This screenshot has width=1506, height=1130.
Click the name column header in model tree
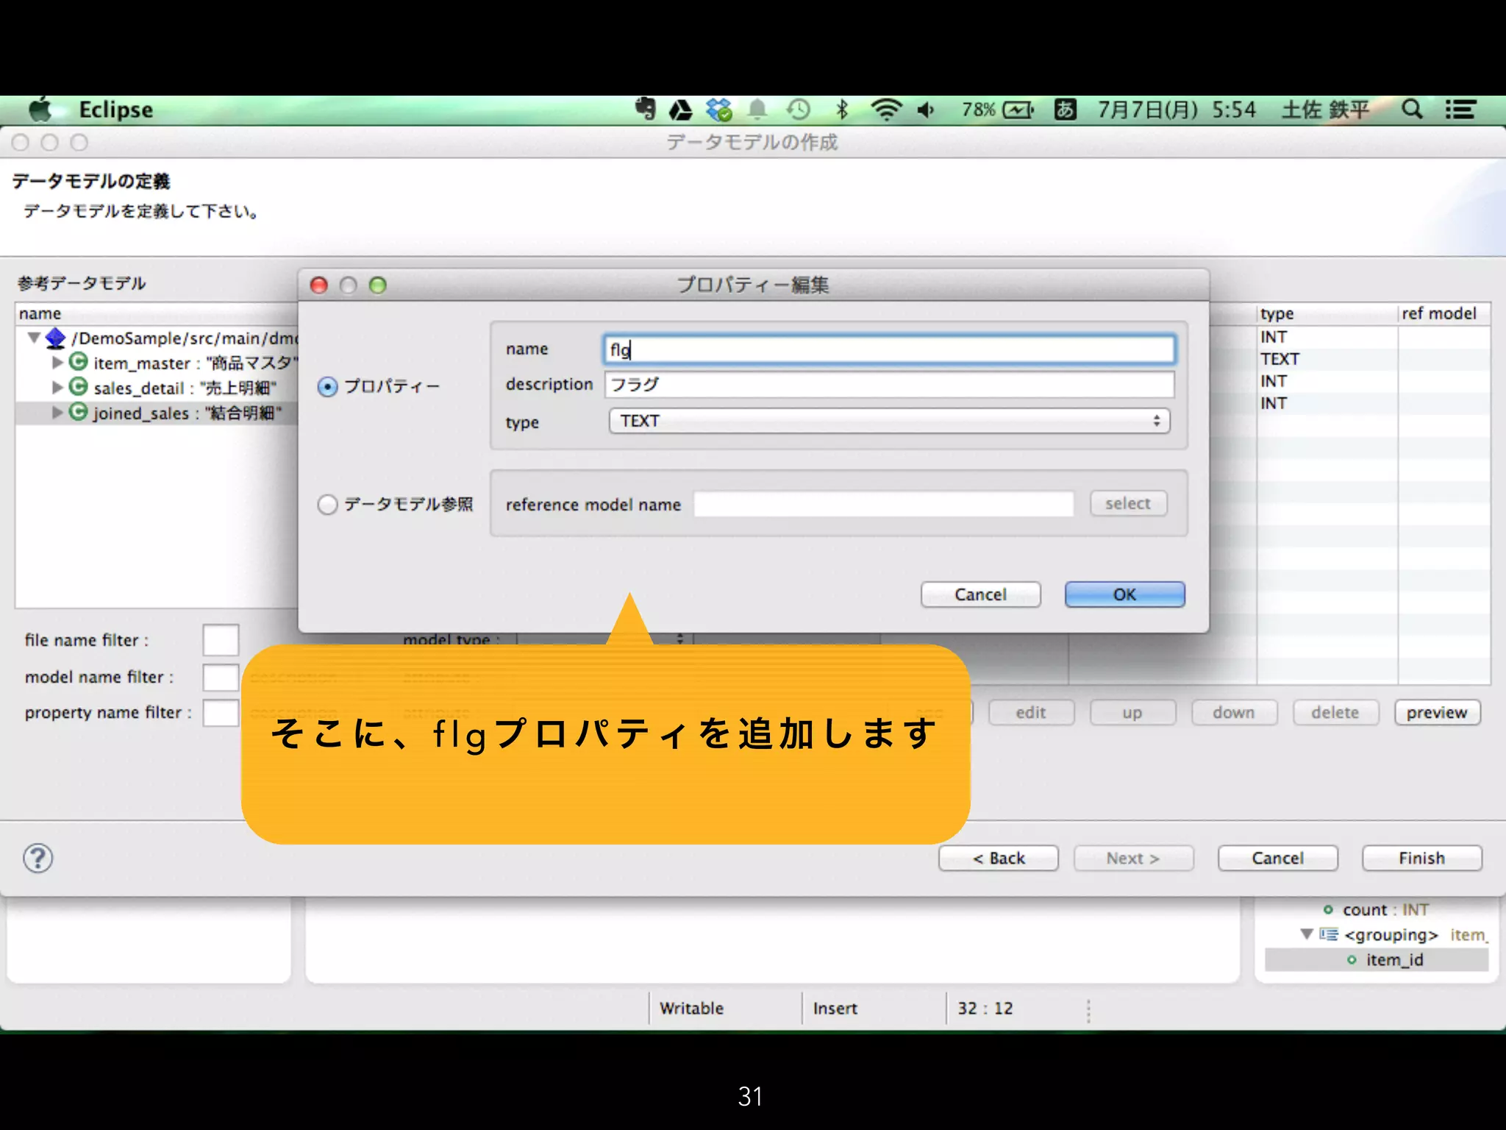(157, 313)
